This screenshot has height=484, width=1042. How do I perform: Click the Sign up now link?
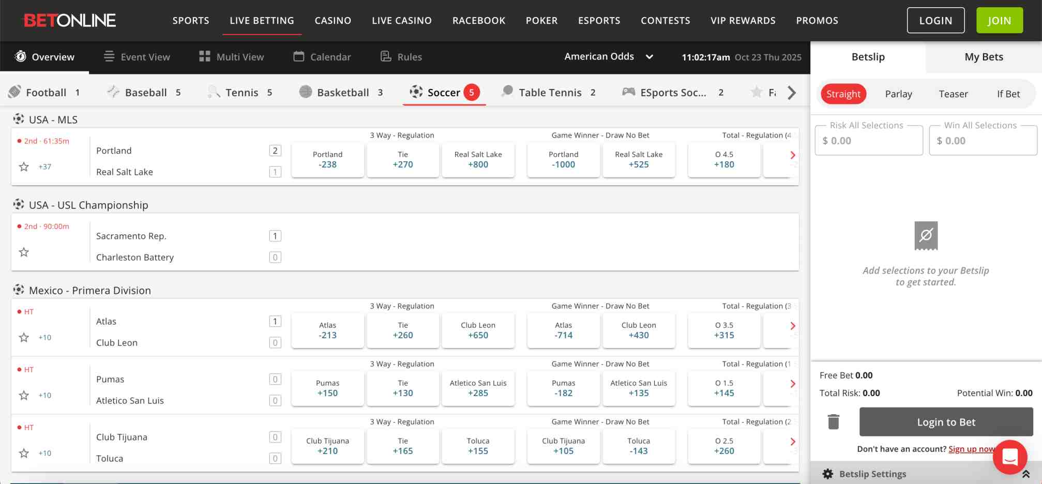[971, 449]
